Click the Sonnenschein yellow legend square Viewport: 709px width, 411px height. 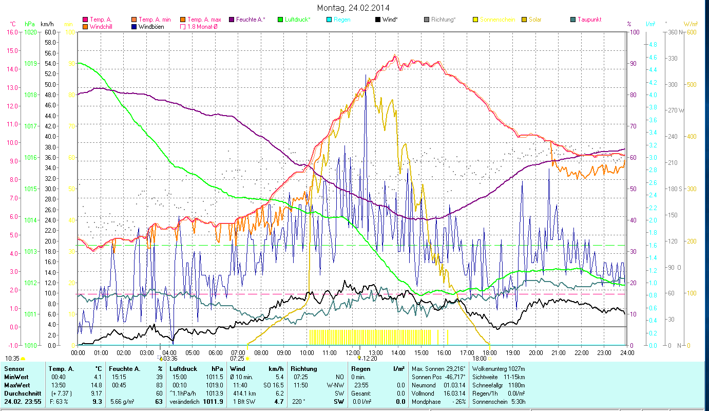click(x=475, y=20)
